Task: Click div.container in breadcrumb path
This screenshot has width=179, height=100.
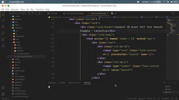Action: click(106, 17)
